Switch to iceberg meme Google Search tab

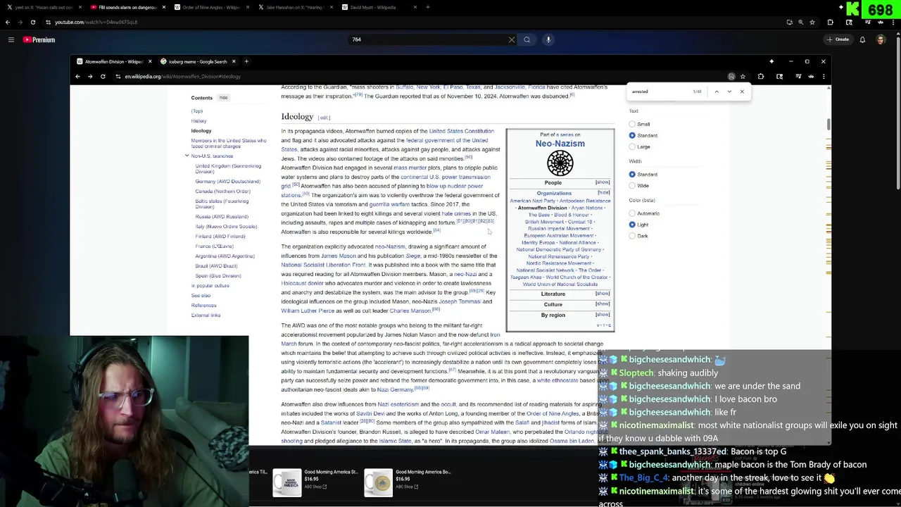[197, 61]
